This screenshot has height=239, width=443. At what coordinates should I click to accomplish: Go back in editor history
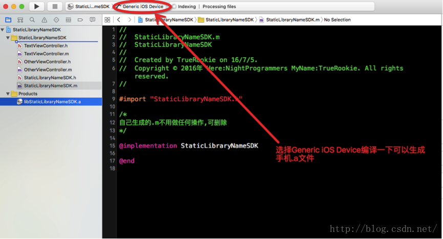119,19
